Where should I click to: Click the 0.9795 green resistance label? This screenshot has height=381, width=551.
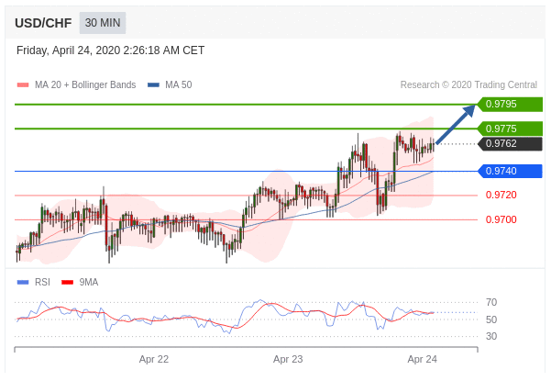(x=510, y=104)
